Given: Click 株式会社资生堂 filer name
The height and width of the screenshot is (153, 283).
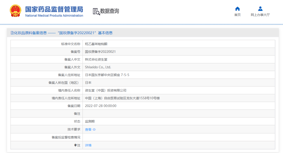Looking at the screenshot, I should pos(96,59).
